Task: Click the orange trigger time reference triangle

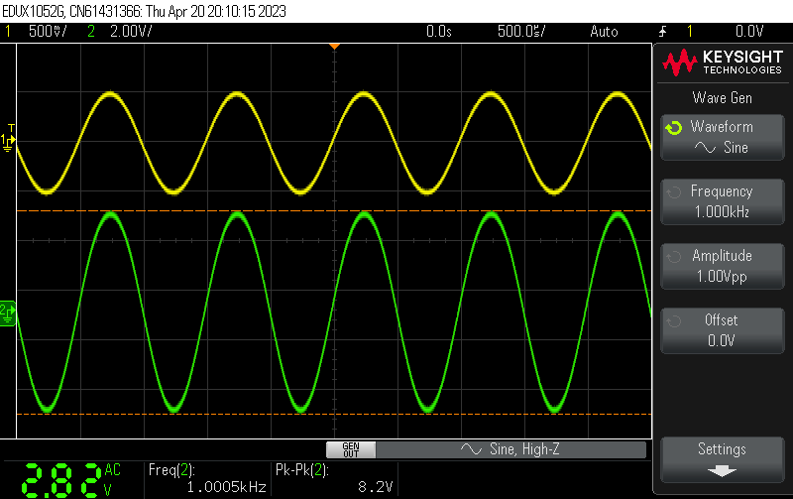Action: 334,47
